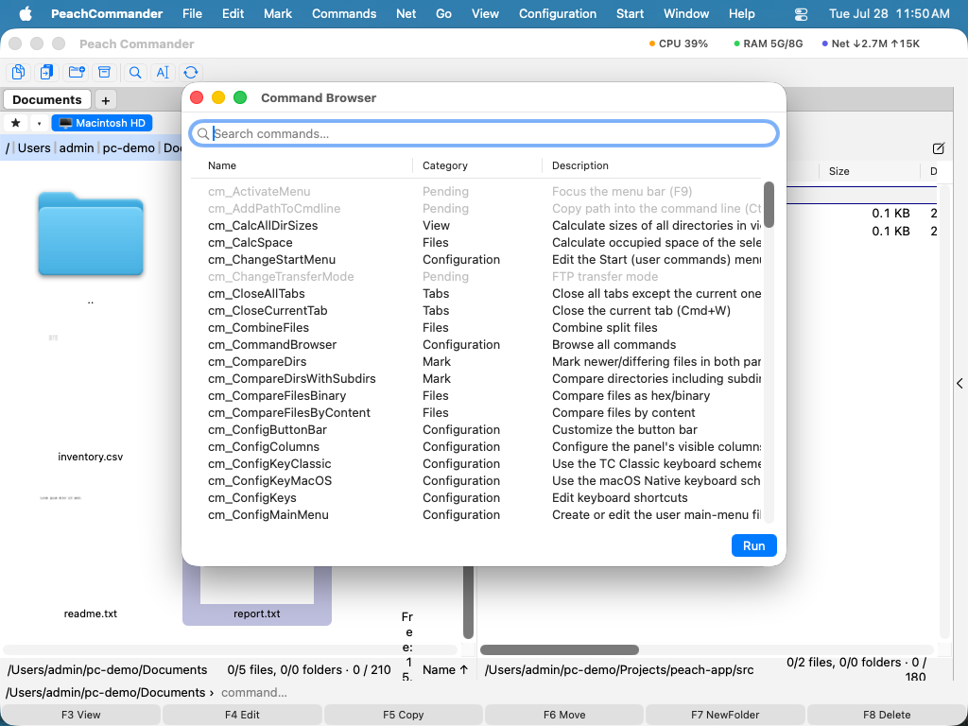
Task: Switch to the Documents tab
Action: (x=47, y=99)
